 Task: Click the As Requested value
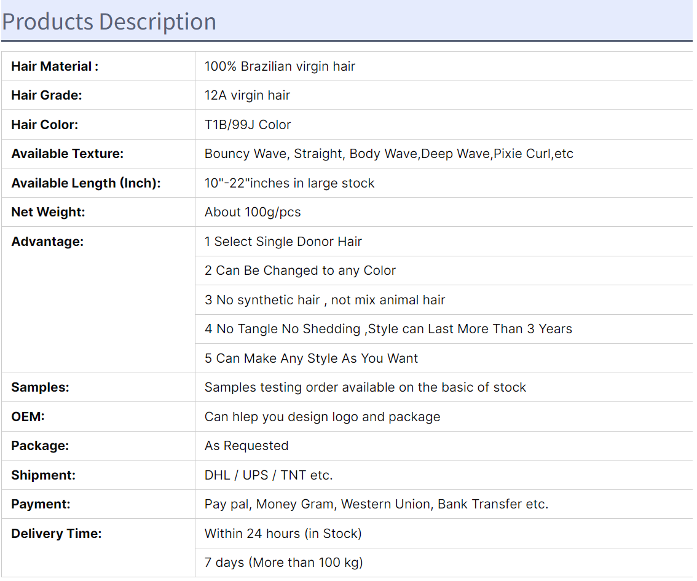point(246,445)
